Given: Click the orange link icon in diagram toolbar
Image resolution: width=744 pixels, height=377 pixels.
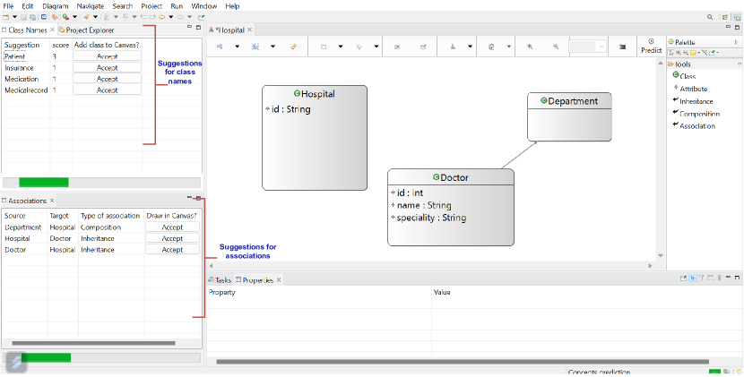Looking at the screenshot, I should [x=294, y=47].
